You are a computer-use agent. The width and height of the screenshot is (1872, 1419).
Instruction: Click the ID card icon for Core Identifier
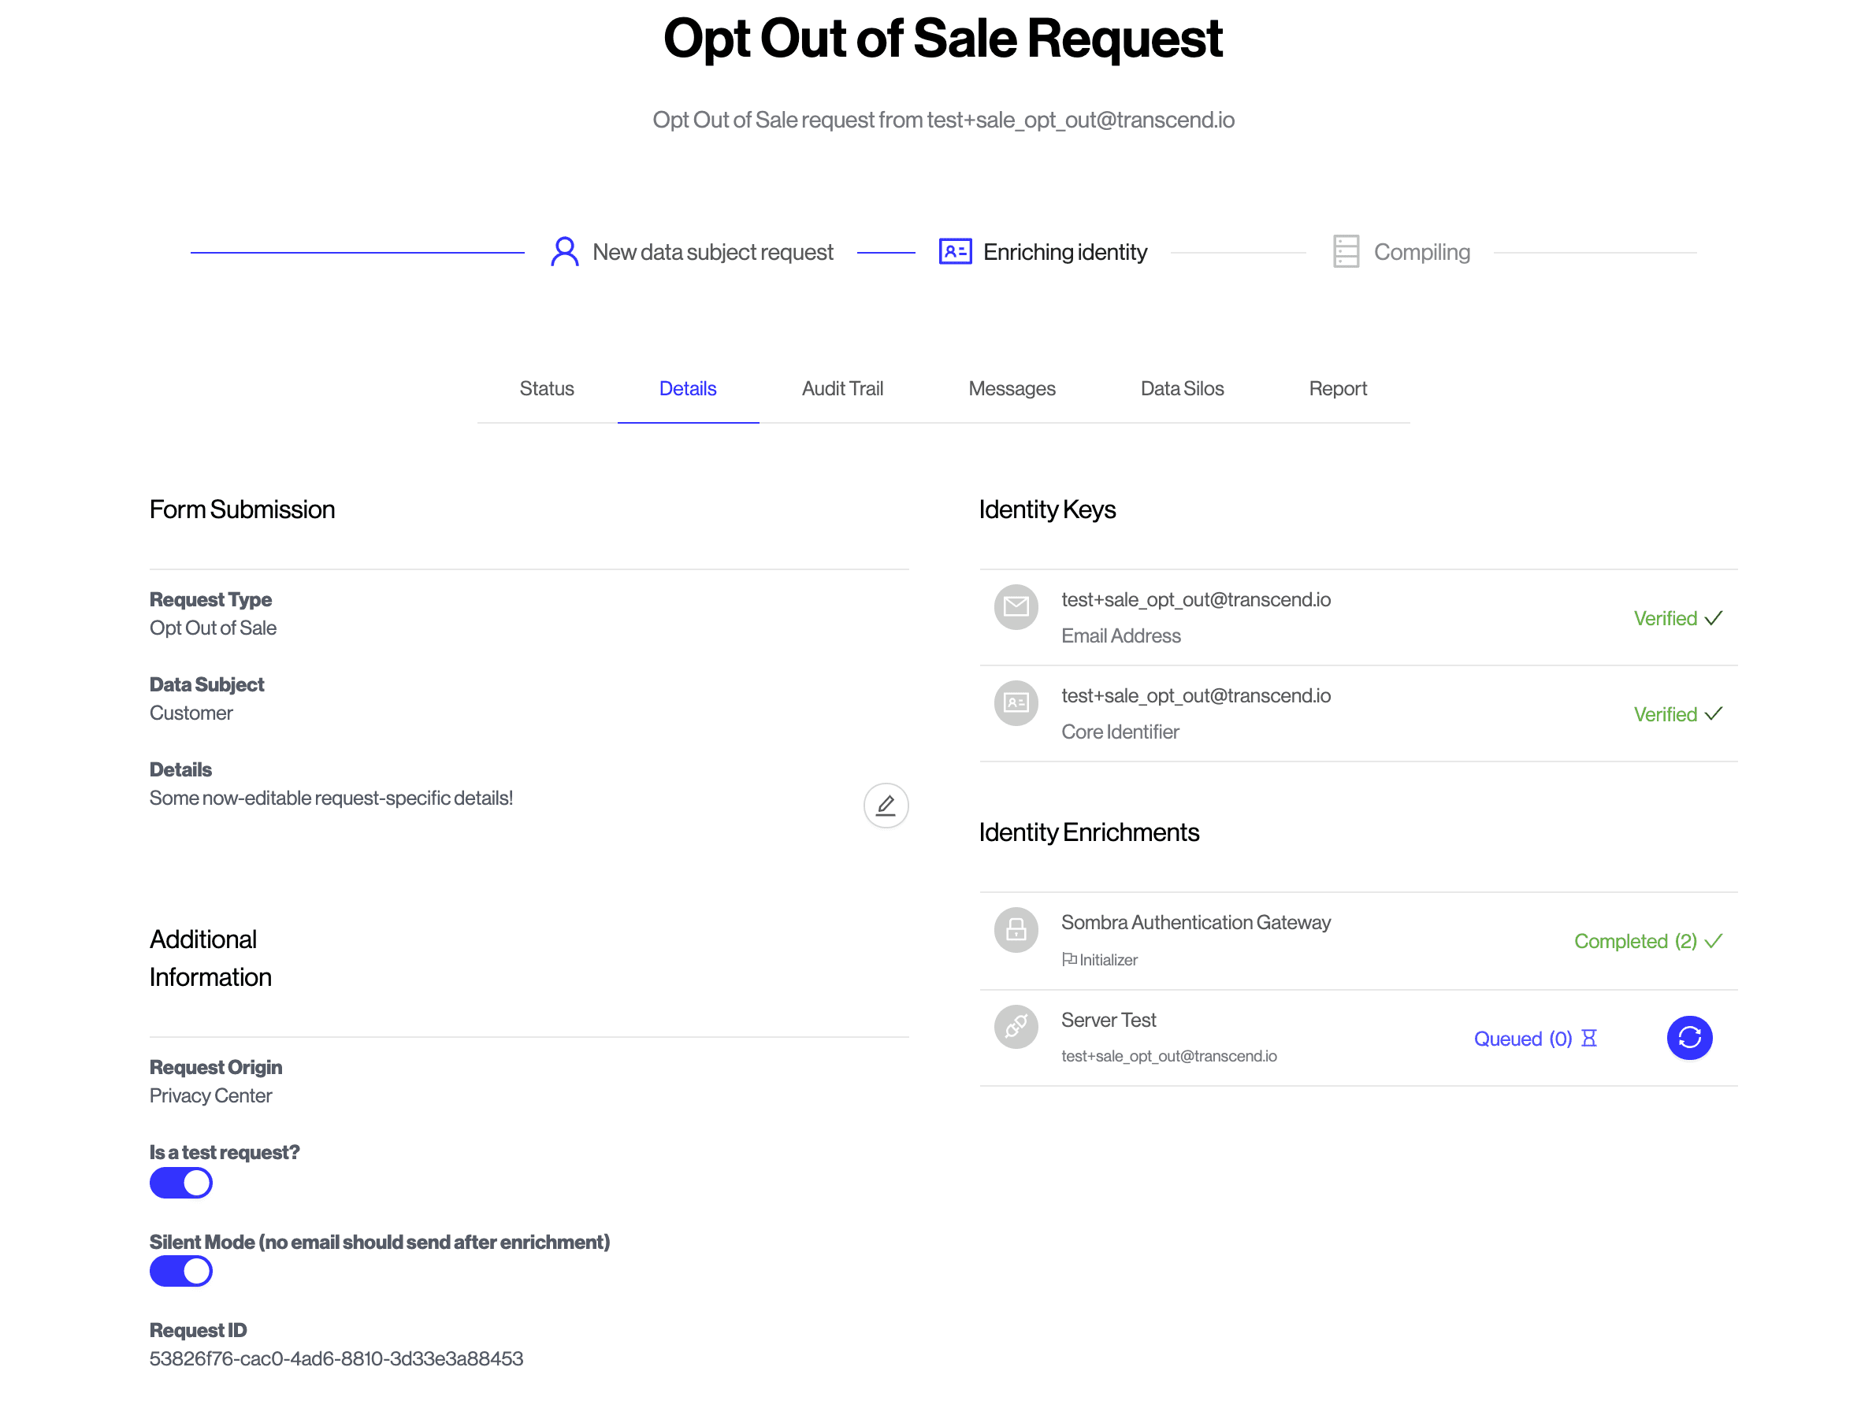[1016, 702]
